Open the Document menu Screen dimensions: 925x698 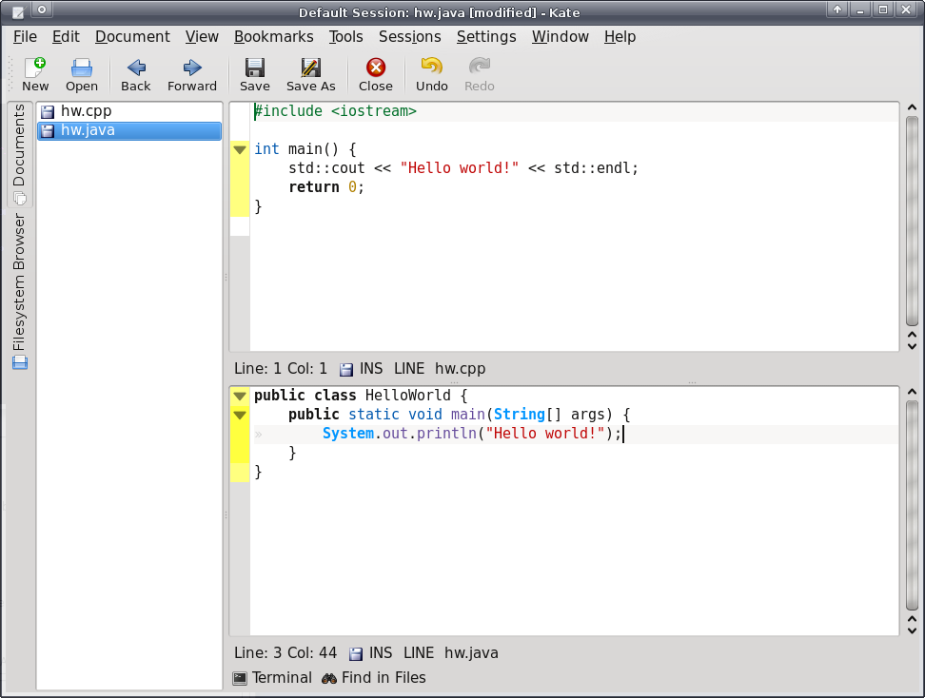pyautogui.click(x=132, y=36)
